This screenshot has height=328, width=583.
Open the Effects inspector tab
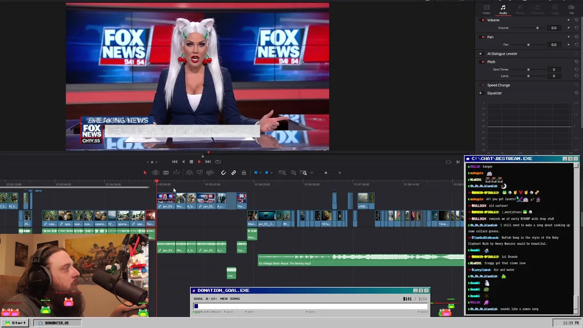pyautogui.click(x=520, y=10)
